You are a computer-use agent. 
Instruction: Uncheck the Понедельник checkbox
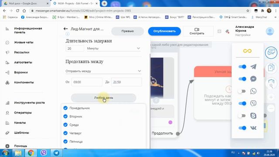point(65,108)
